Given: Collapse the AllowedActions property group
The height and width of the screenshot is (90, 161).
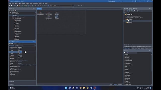Looking at the screenshot, I should (10, 47).
